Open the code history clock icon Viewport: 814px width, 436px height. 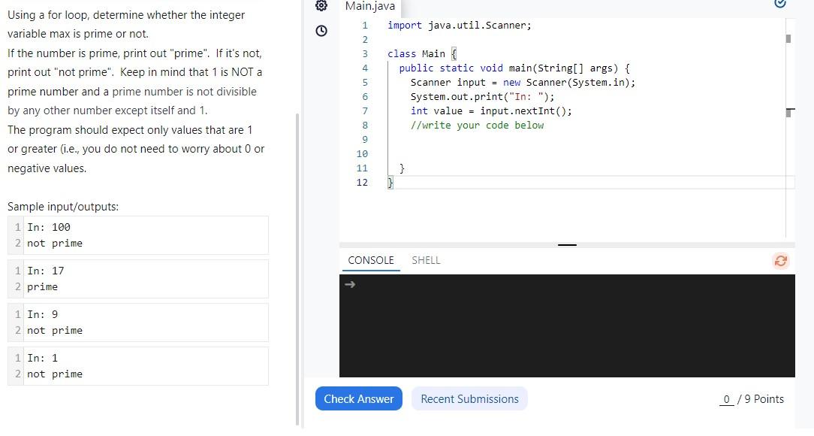[x=321, y=31]
